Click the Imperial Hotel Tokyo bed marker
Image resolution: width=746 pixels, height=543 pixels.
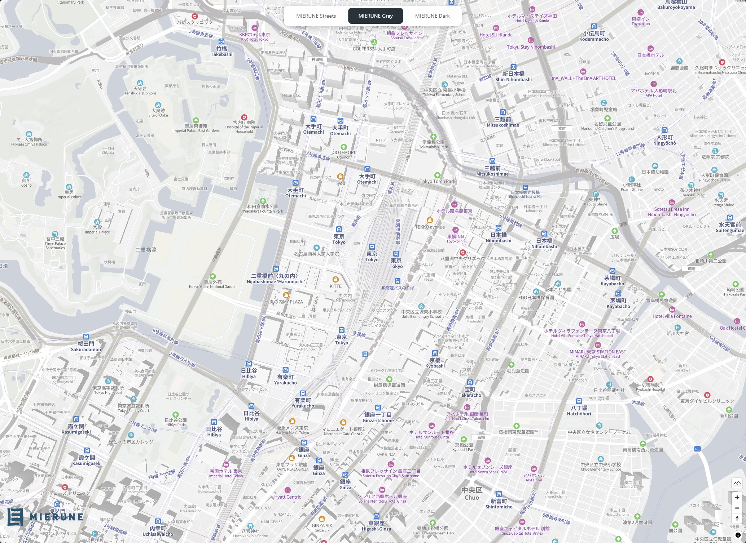pos(226,464)
